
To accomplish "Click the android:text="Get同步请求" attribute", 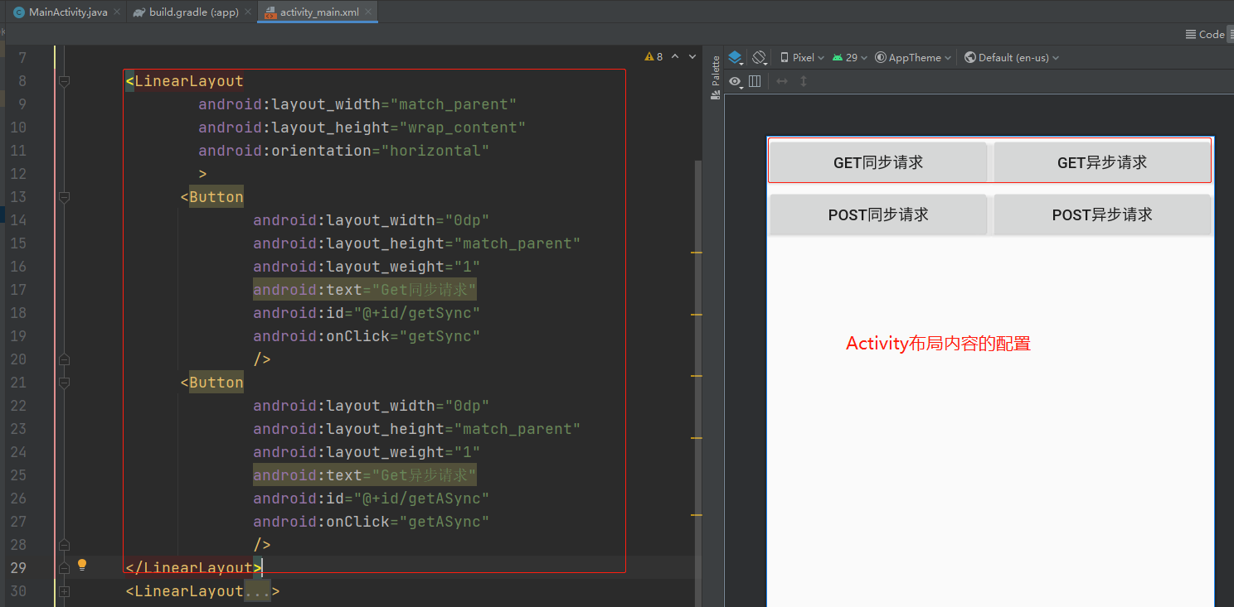I will (x=365, y=290).
